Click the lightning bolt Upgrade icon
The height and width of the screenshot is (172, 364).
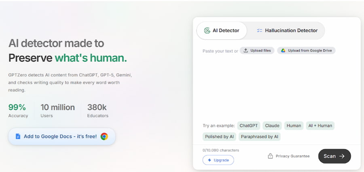(x=210, y=160)
